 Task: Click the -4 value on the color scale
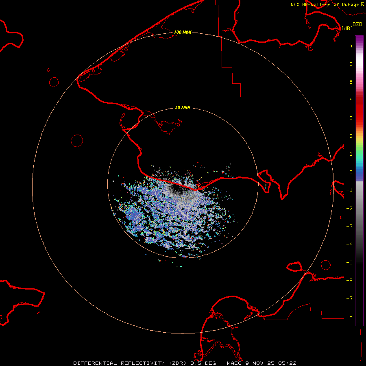click(349, 244)
